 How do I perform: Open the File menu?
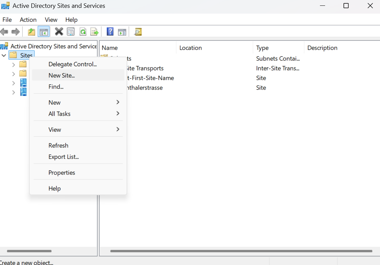tap(7, 20)
